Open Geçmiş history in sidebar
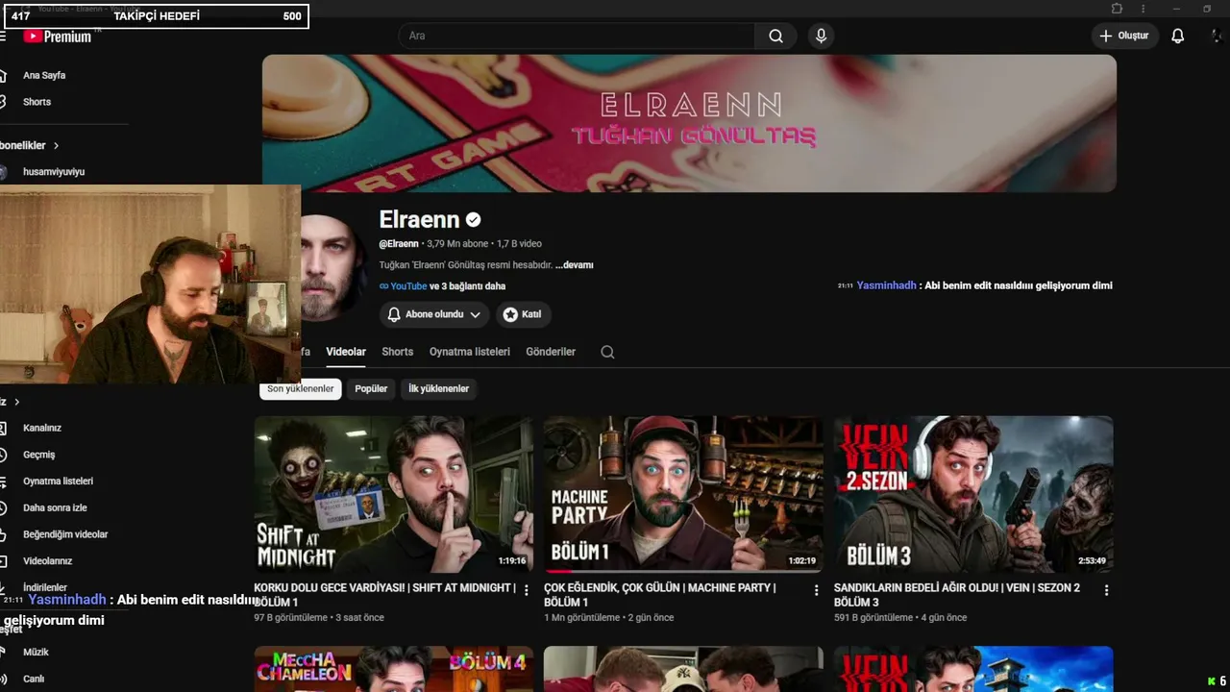Image resolution: width=1230 pixels, height=692 pixels. tap(39, 455)
